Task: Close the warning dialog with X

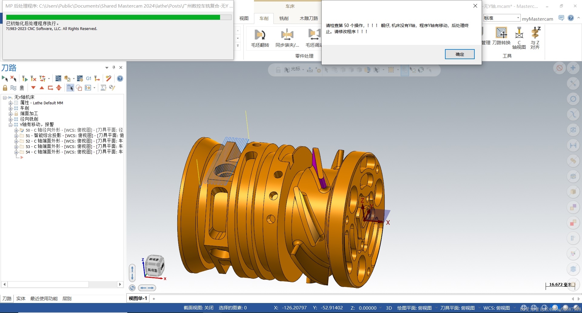Action: [x=475, y=6]
